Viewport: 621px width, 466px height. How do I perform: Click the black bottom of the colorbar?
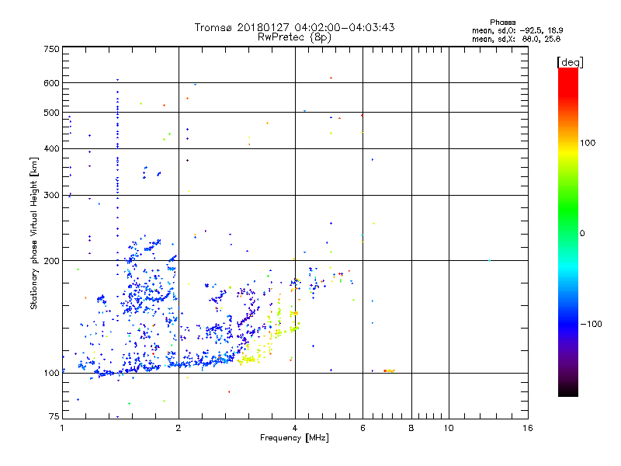568,391
